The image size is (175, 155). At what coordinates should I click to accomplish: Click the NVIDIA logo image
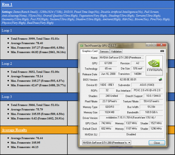tap(154, 65)
